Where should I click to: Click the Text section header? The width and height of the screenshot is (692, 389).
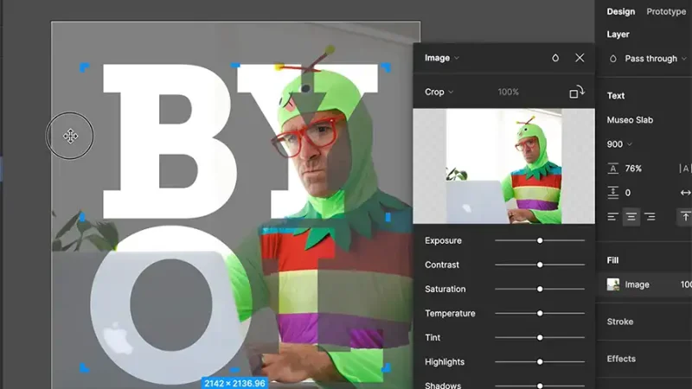(x=616, y=96)
